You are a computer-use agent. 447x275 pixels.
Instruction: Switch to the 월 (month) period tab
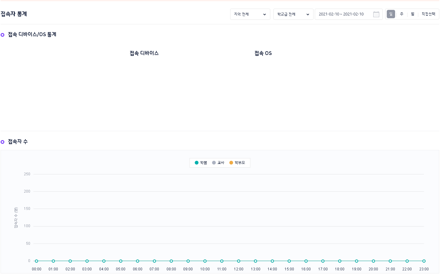pos(412,14)
